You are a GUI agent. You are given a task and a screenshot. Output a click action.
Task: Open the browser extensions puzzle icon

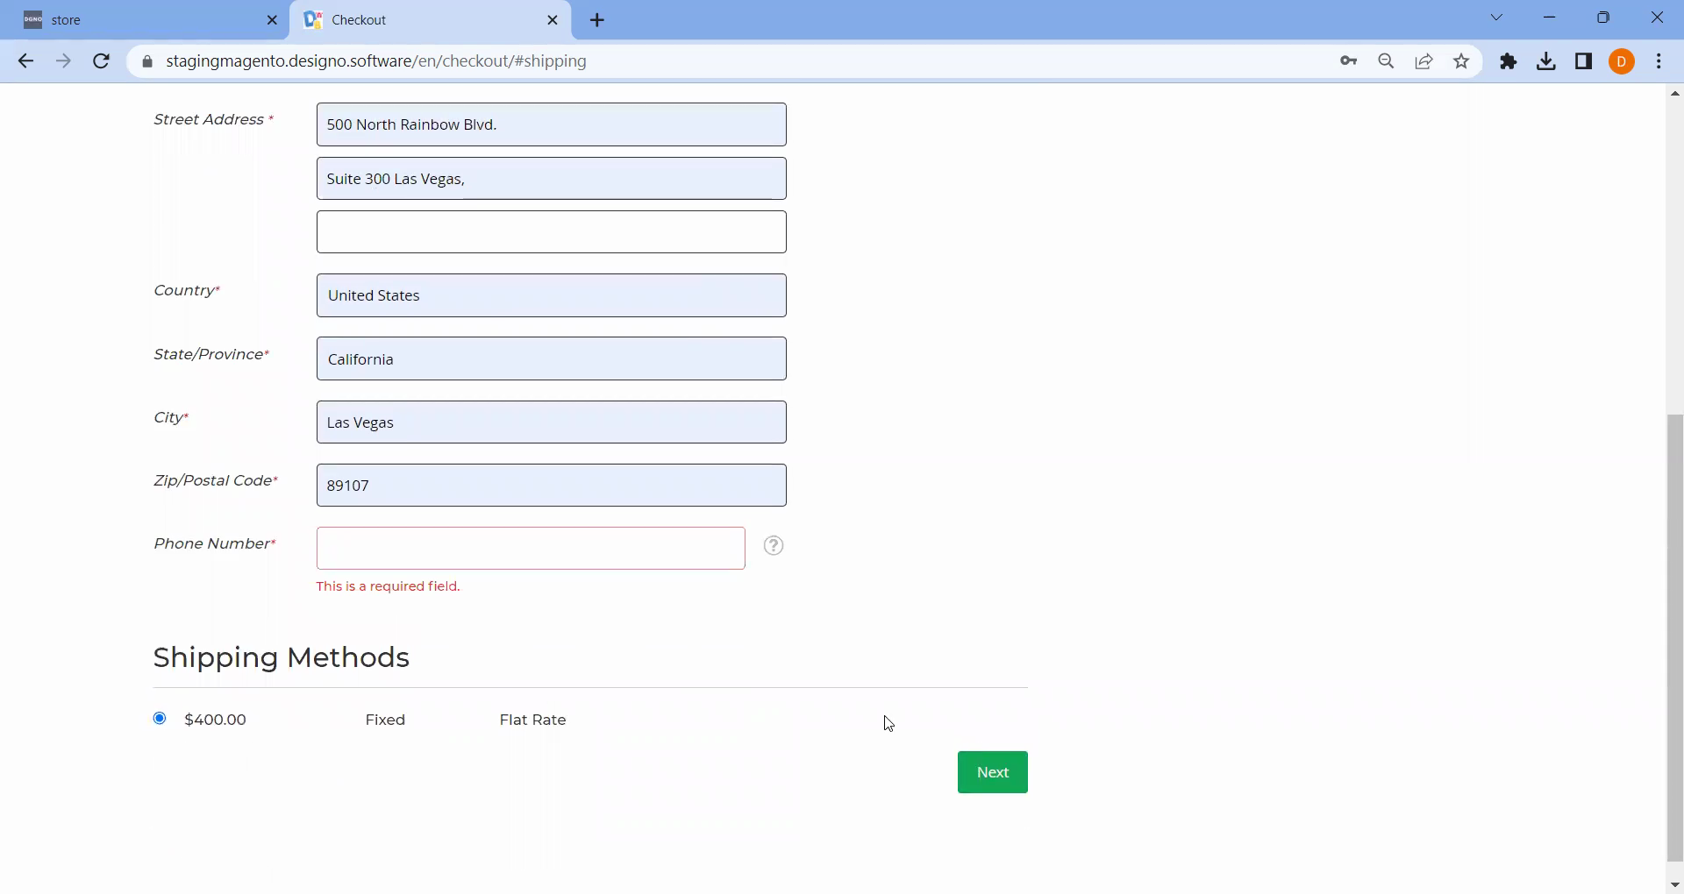tap(1509, 61)
